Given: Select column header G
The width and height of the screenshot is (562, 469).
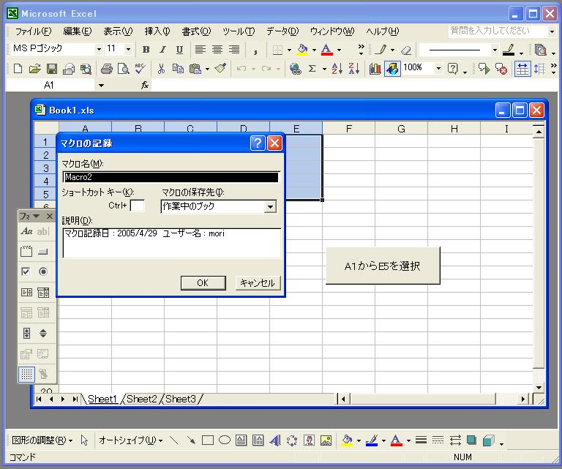Looking at the screenshot, I should click(x=401, y=129).
